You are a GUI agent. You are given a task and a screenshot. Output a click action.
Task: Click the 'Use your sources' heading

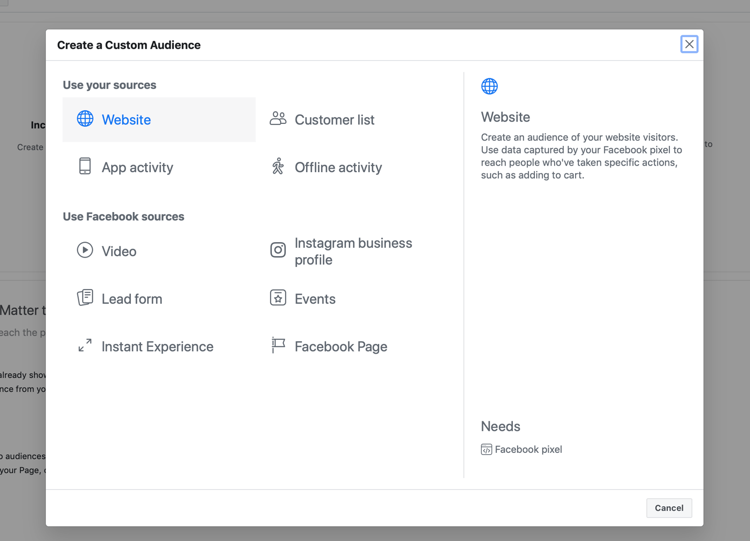[x=109, y=85]
